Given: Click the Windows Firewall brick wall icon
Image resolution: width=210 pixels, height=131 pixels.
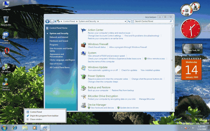Looking at the screenshot, I should click(x=83, y=45).
